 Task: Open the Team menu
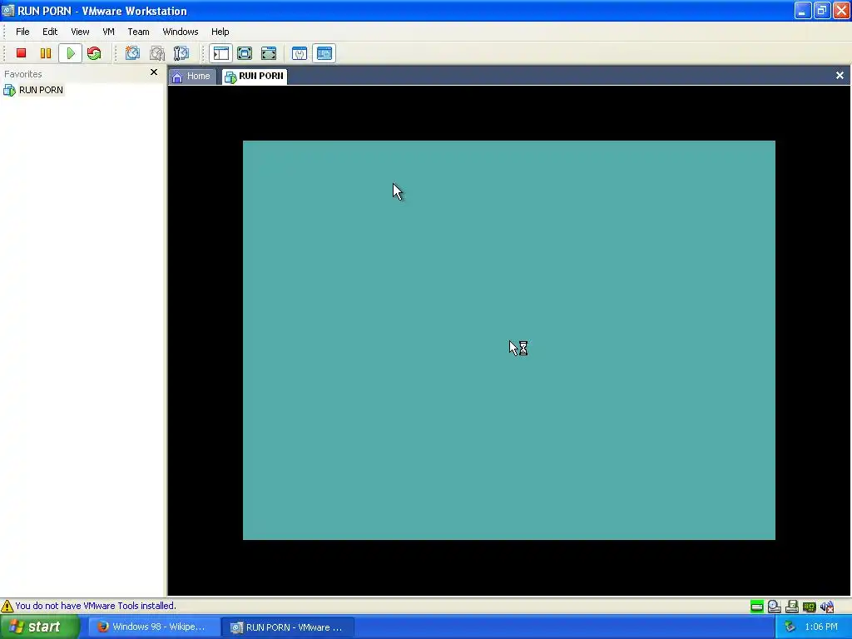(x=138, y=32)
